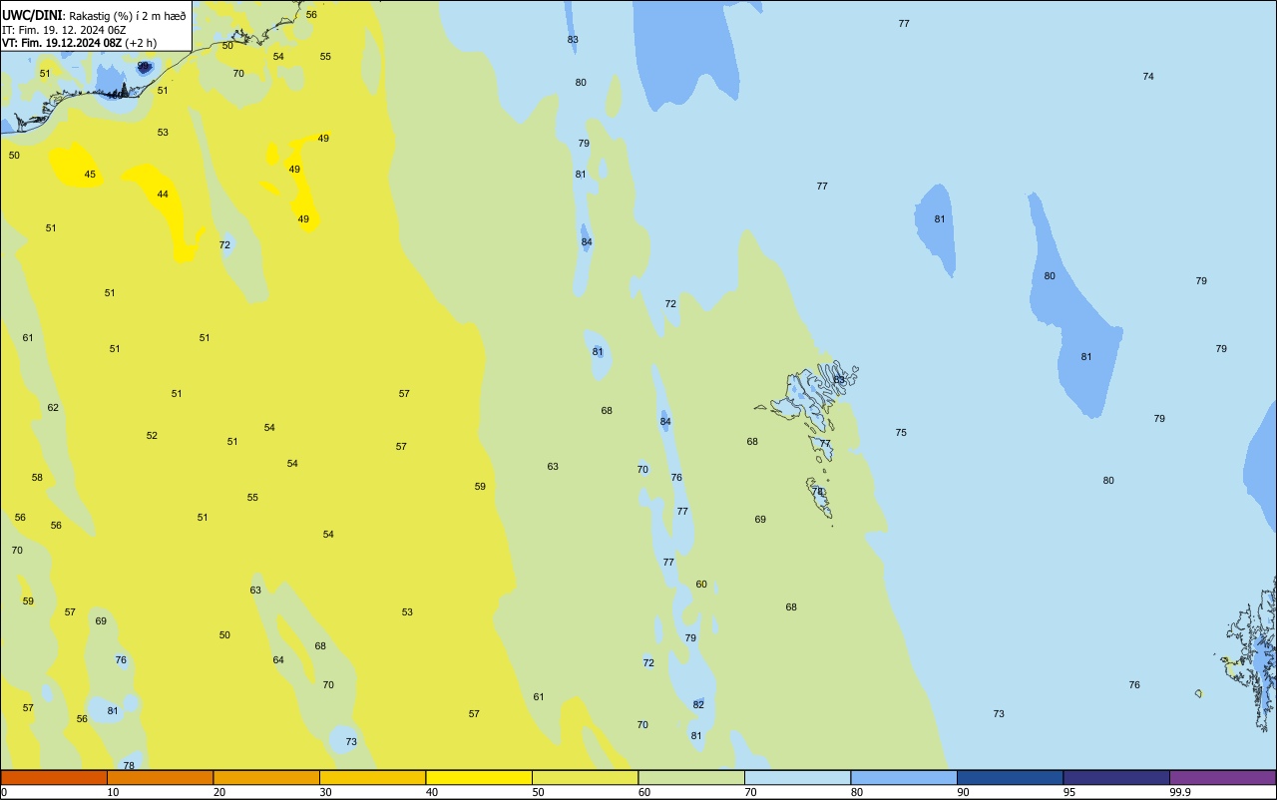
Task: Click the 80–90 medium blue legend swatch
Action: [x=904, y=777]
